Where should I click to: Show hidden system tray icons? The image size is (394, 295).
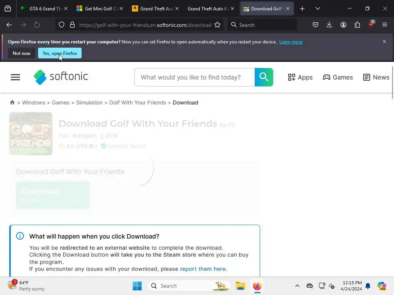click(x=297, y=286)
